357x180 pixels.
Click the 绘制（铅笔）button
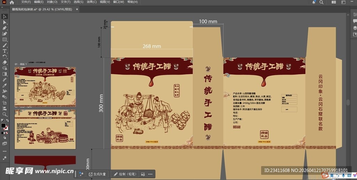(125, 174)
